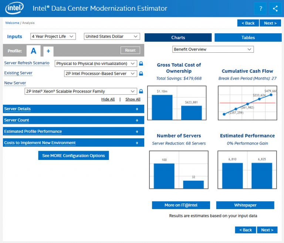284x243 pixels.
Task: Open the United States Dollar currency dropdown
Action: coord(112,36)
